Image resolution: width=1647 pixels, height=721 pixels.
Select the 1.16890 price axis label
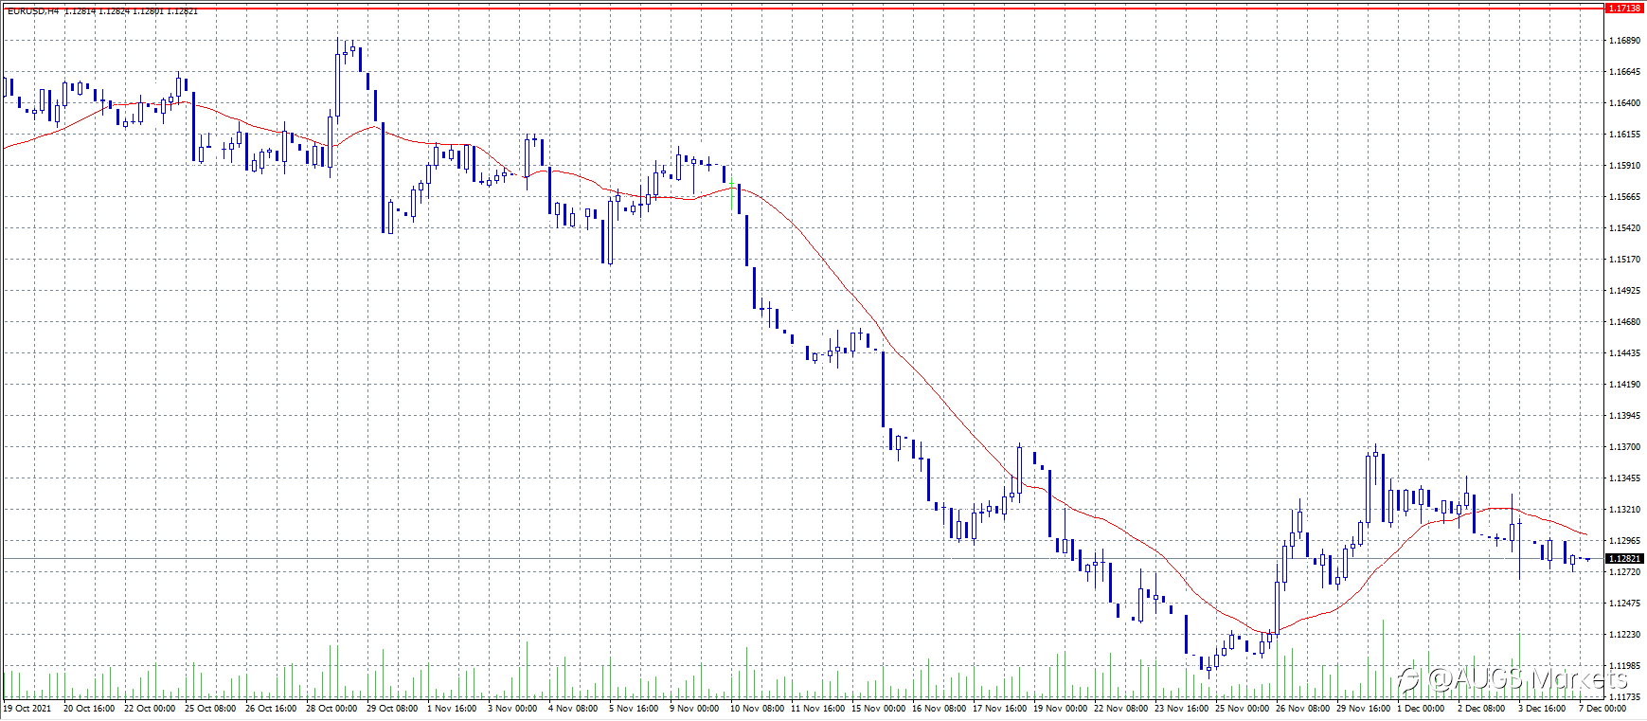(1625, 41)
